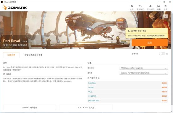This screenshot has height=113, width=173.
Task: Open AMD Radeon(TM) Graphics device dropdown
Action: click(143, 68)
